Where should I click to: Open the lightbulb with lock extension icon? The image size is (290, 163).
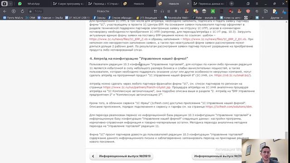pos(195,11)
